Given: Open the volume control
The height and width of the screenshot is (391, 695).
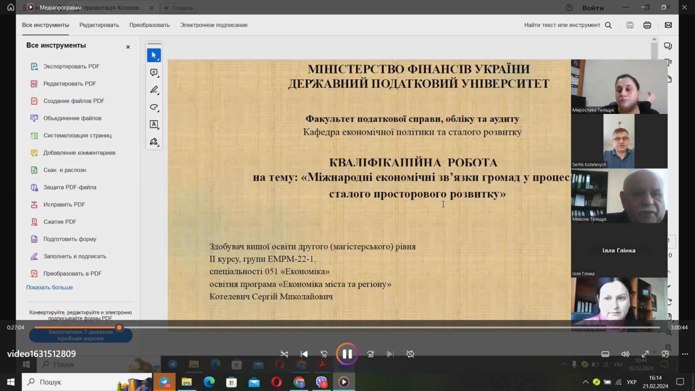Looking at the screenshot, I should click(625, 354).
